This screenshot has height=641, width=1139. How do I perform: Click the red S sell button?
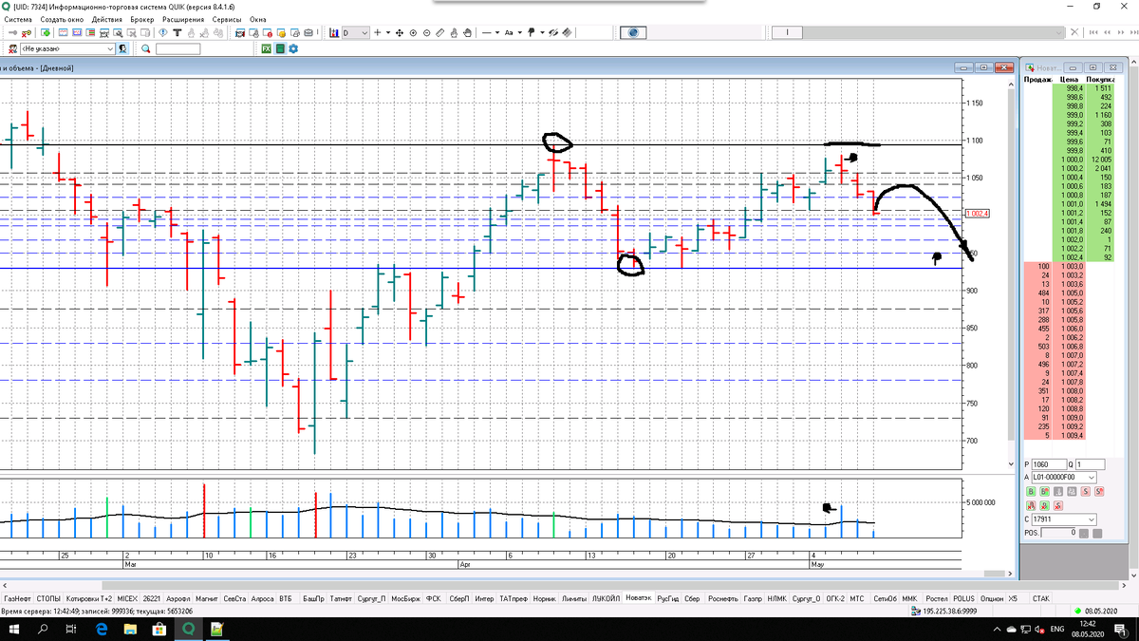(x=1085, y=491)
